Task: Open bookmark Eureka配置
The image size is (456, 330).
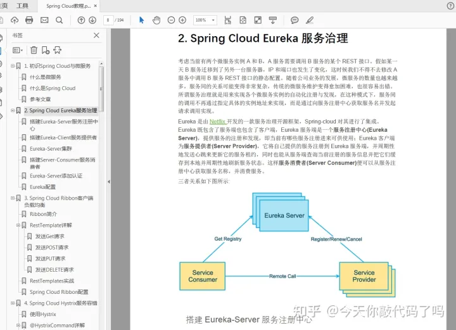Action: [x=42, y=187]
